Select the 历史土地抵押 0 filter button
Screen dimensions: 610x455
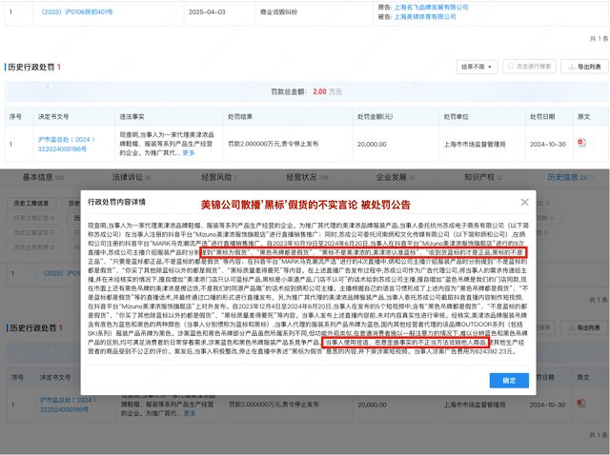tap(34, 247)
